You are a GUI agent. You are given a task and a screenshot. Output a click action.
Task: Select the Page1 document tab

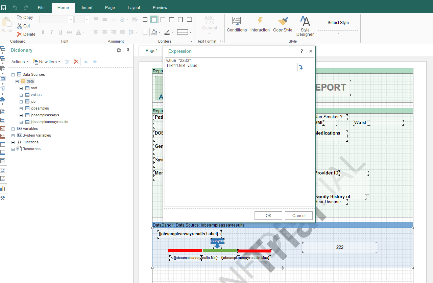(151, 51)
